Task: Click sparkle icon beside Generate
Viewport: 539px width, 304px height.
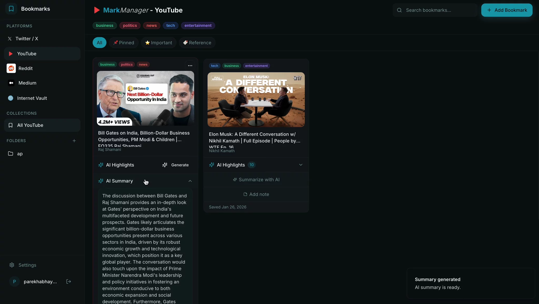Action: (165, 165)
